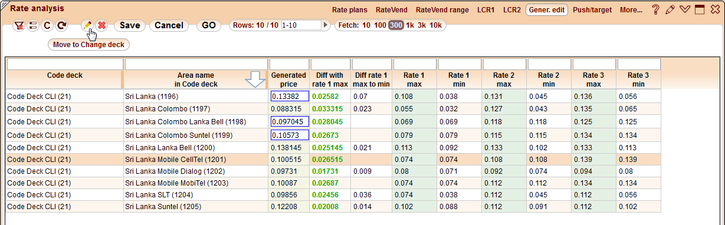Image resolution: width=725 pixels, height=225 pixels.
Task: Click the row layout icon beside the filter
Action: [33, 26]
